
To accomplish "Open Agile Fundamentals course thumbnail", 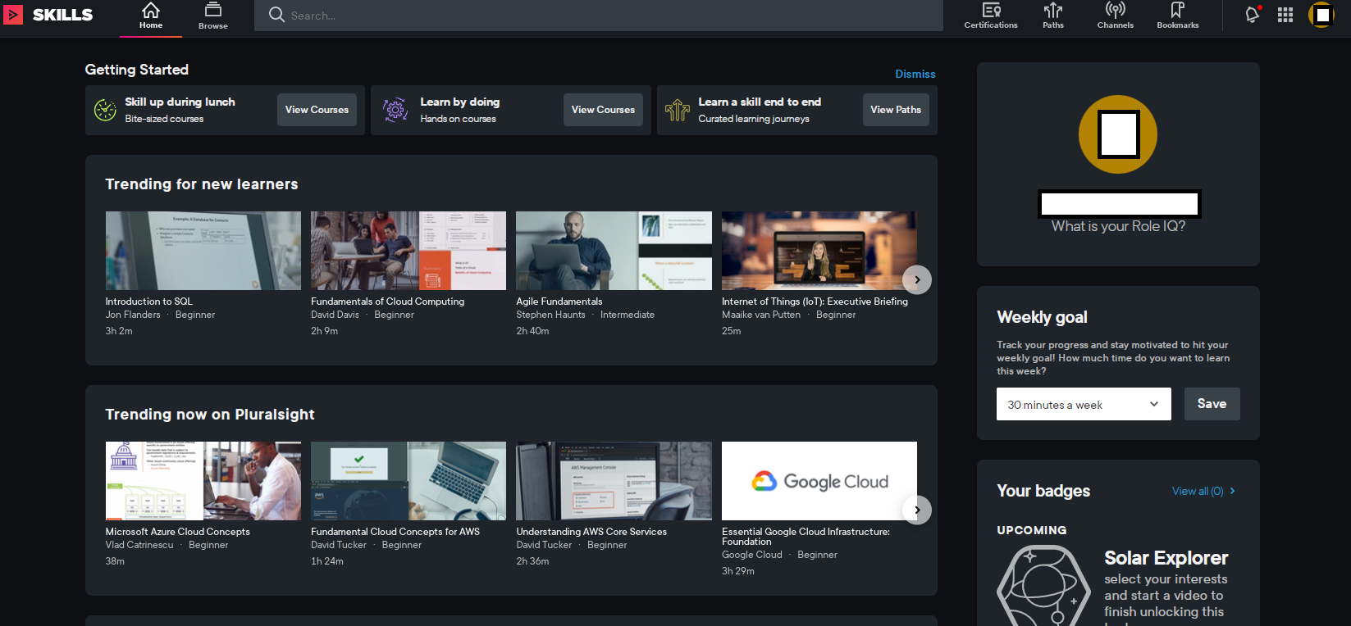I will [x=614, y=251].
